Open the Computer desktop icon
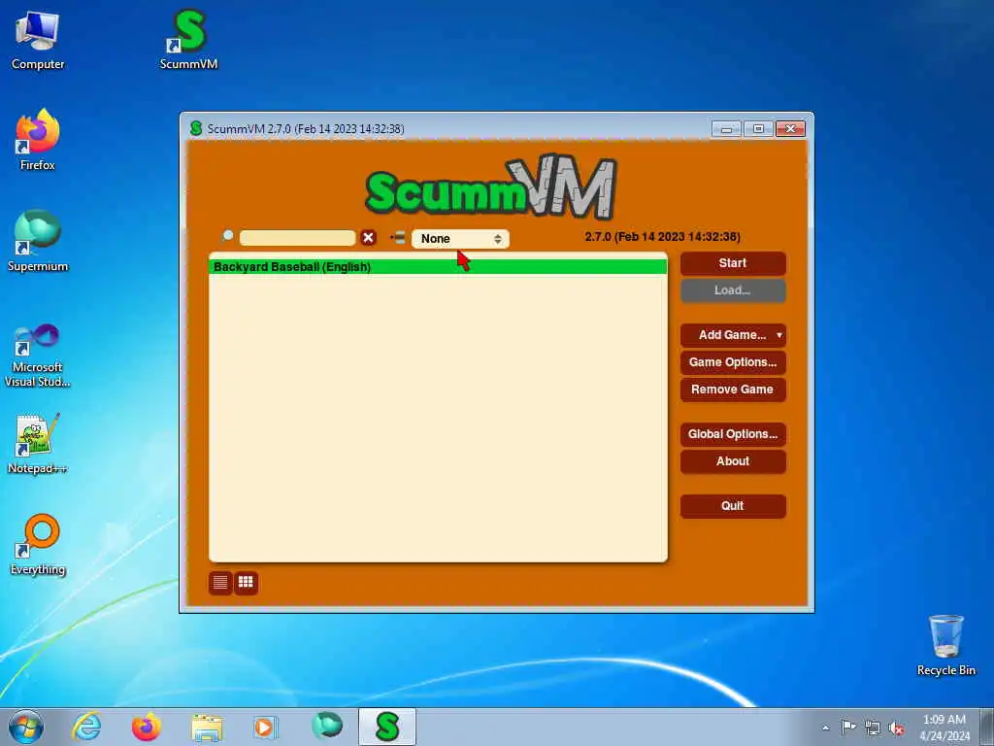Viewport: 994px width, 746px height. (38, 41)
